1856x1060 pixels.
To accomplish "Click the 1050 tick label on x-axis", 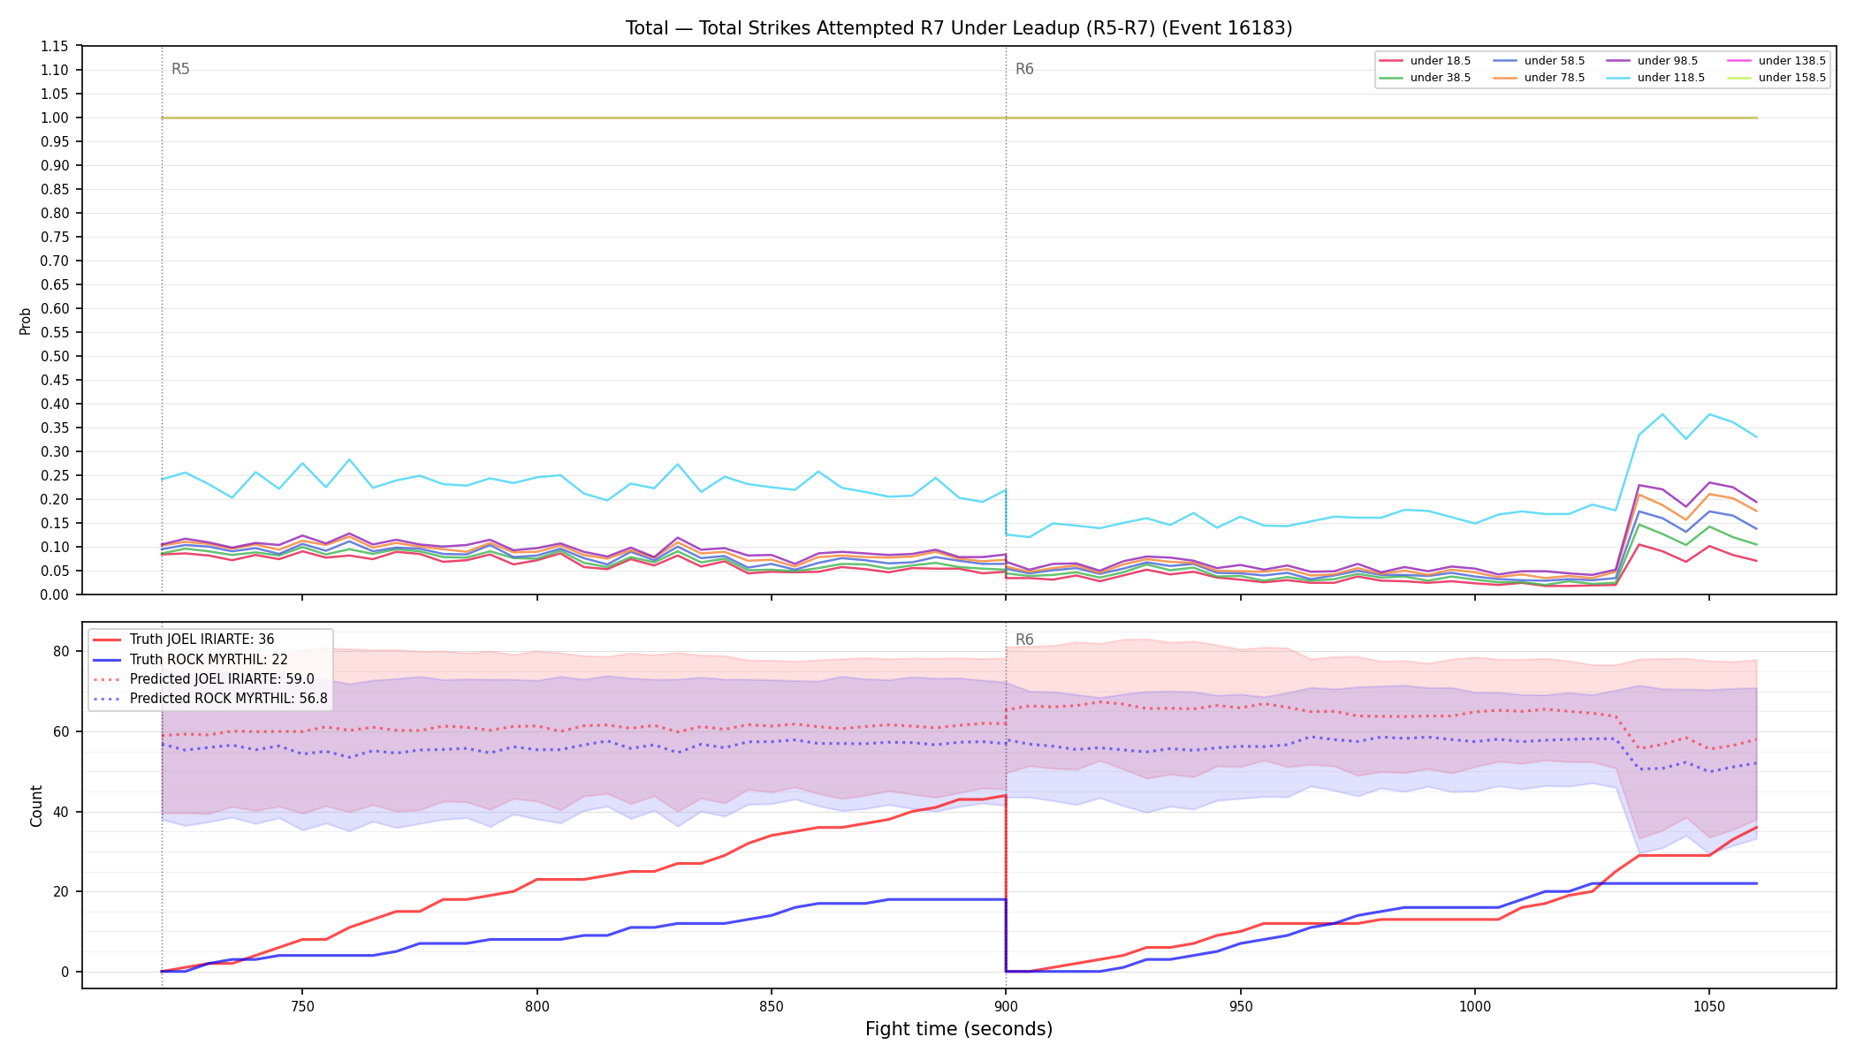I will coord(1708,1006).
